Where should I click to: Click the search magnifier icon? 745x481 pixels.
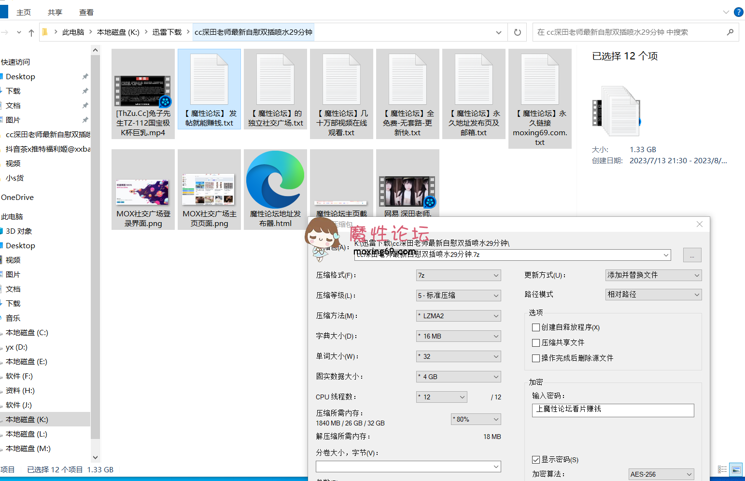coord(730,32)
